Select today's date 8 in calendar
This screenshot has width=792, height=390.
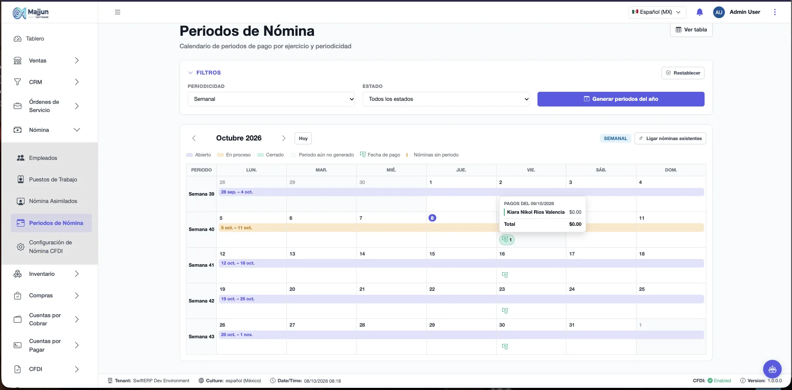[x=432, y=218]
